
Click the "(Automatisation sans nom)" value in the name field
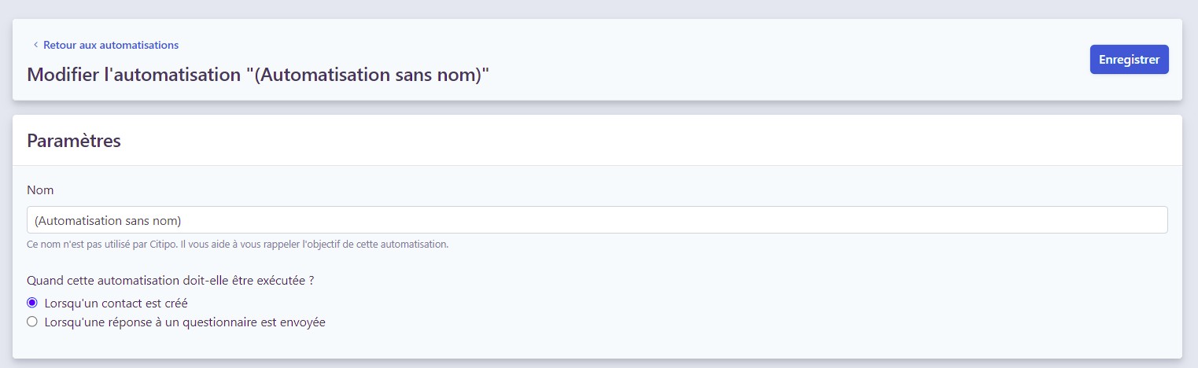(x=108, y=221)
